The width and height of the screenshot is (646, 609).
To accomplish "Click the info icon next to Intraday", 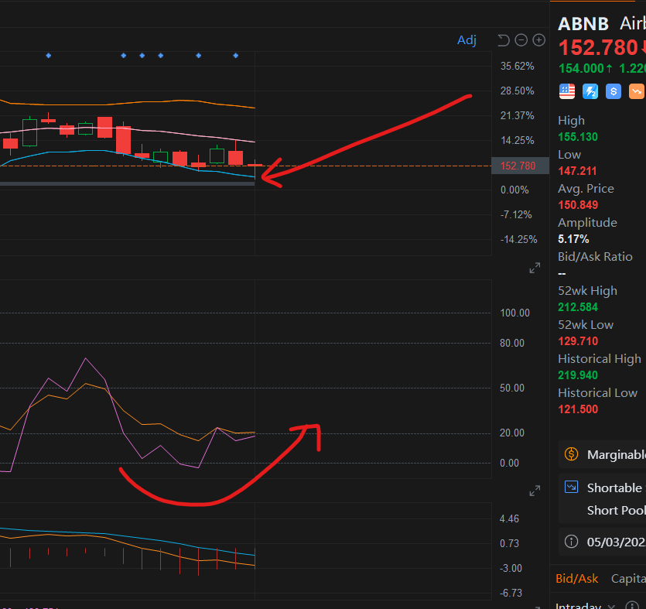I will pyautogui.click(x=631, y=604).
